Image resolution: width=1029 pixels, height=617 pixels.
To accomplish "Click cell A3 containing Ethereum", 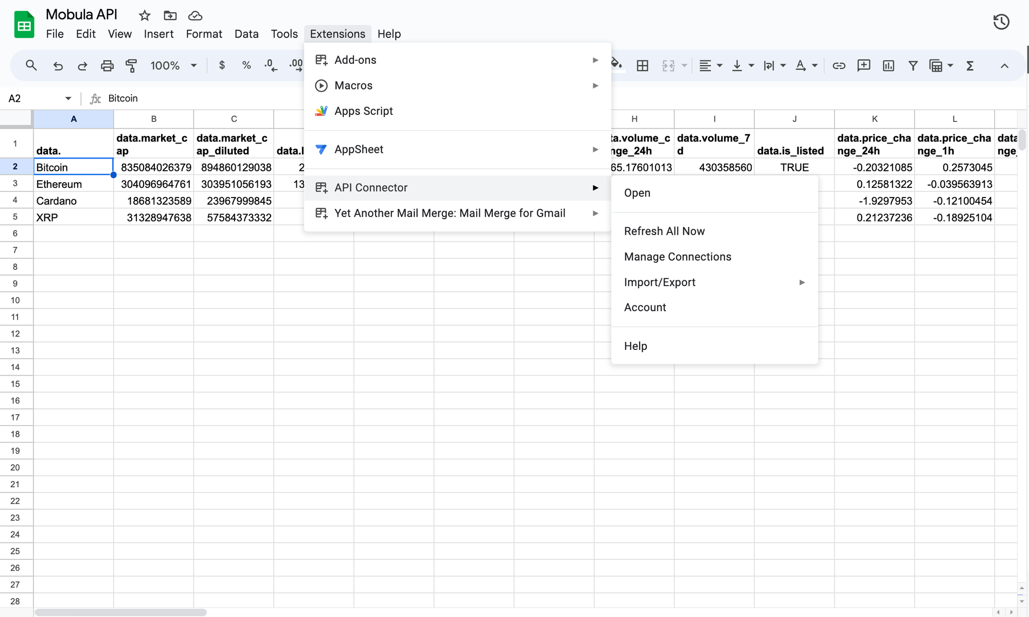I will (x=73, y=184).
